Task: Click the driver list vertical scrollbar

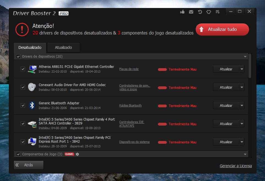Action: [250, 66]
